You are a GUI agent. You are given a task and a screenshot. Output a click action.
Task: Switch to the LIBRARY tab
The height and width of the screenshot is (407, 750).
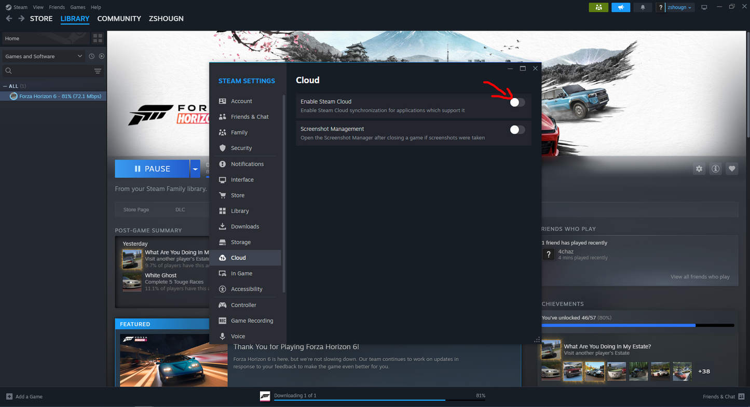coord(75,19)
